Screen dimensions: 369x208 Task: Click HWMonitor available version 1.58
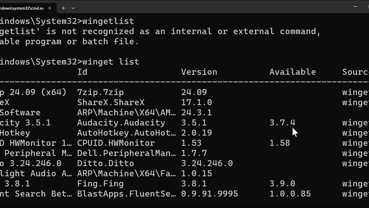pyautogui.click(x=280, y=143)
